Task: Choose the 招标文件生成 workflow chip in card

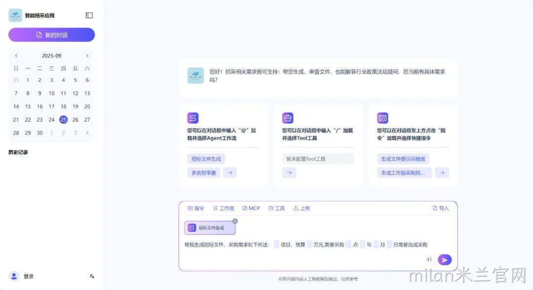Action: tap(206, 159)
